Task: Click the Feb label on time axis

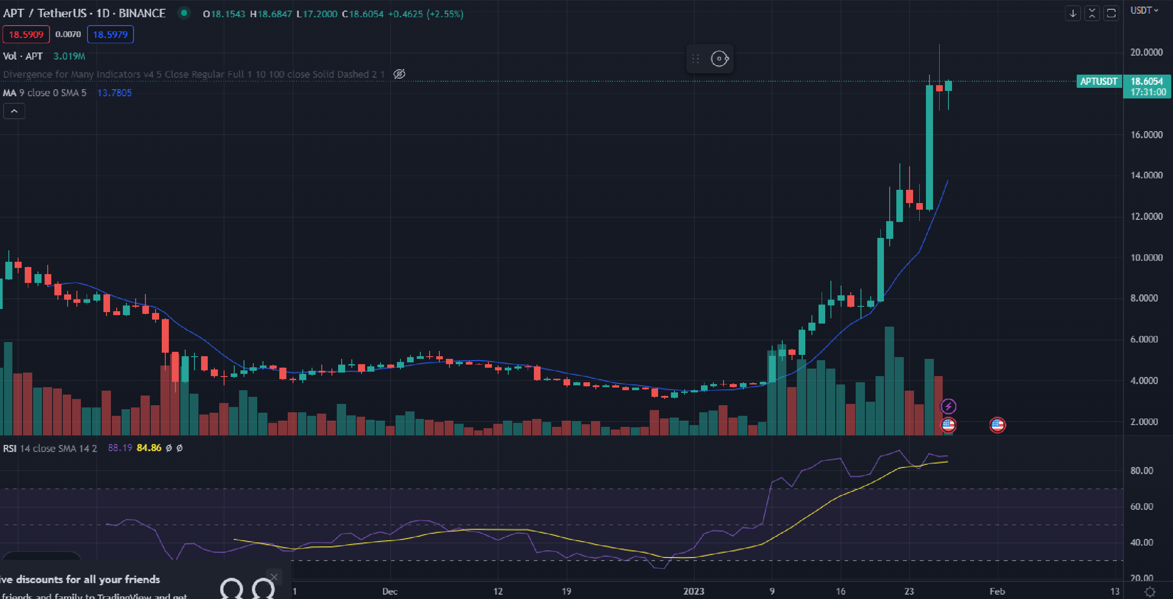Action: click(x=997, y=591)
